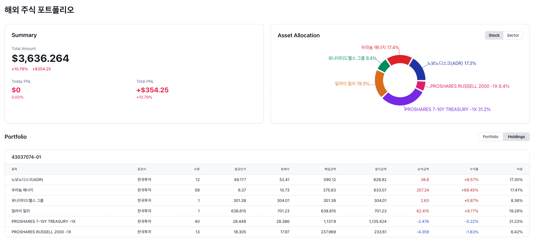The height and width of the screenshot is (244, 536).
Task: Select chart label 일라이 릴리 19.3%
Action: pos(352,84)
